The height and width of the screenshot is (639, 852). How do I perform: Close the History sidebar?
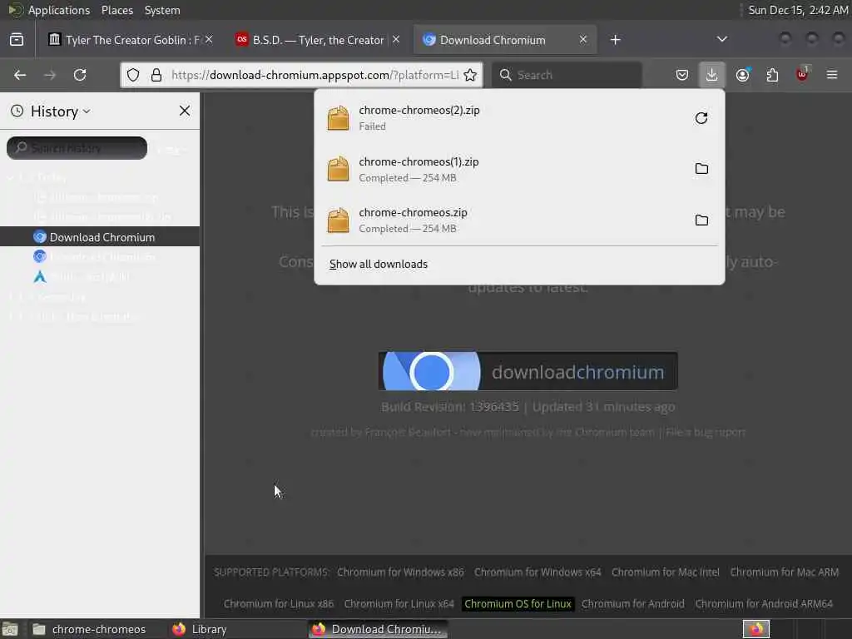coord(185,111)
